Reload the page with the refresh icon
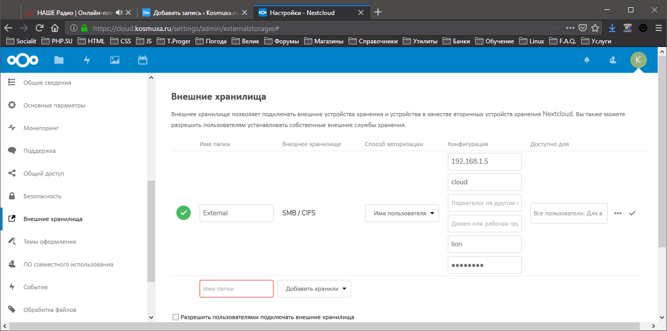 point(39,28)
